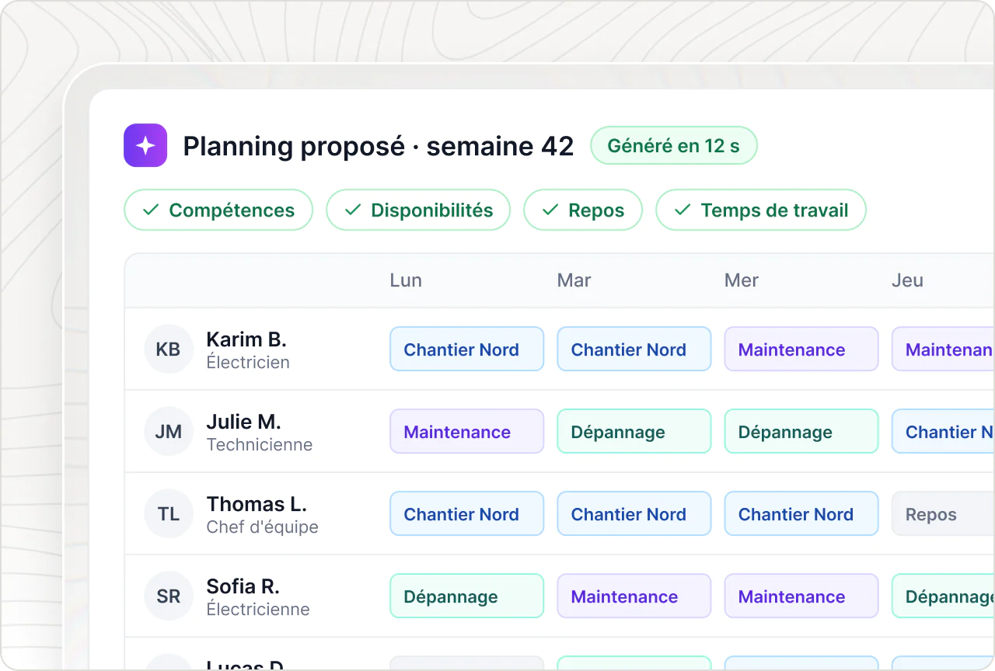Open Thomas L.'s Tuesday Chantier Nord shift
This screenshot has width=995, height=671.
[634, 514]
